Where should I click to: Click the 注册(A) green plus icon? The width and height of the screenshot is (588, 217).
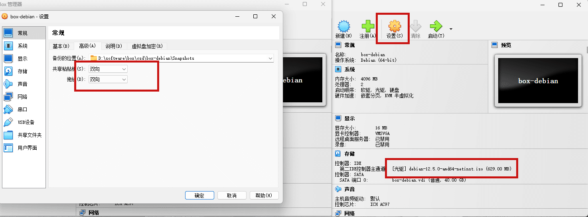(367, 27)
